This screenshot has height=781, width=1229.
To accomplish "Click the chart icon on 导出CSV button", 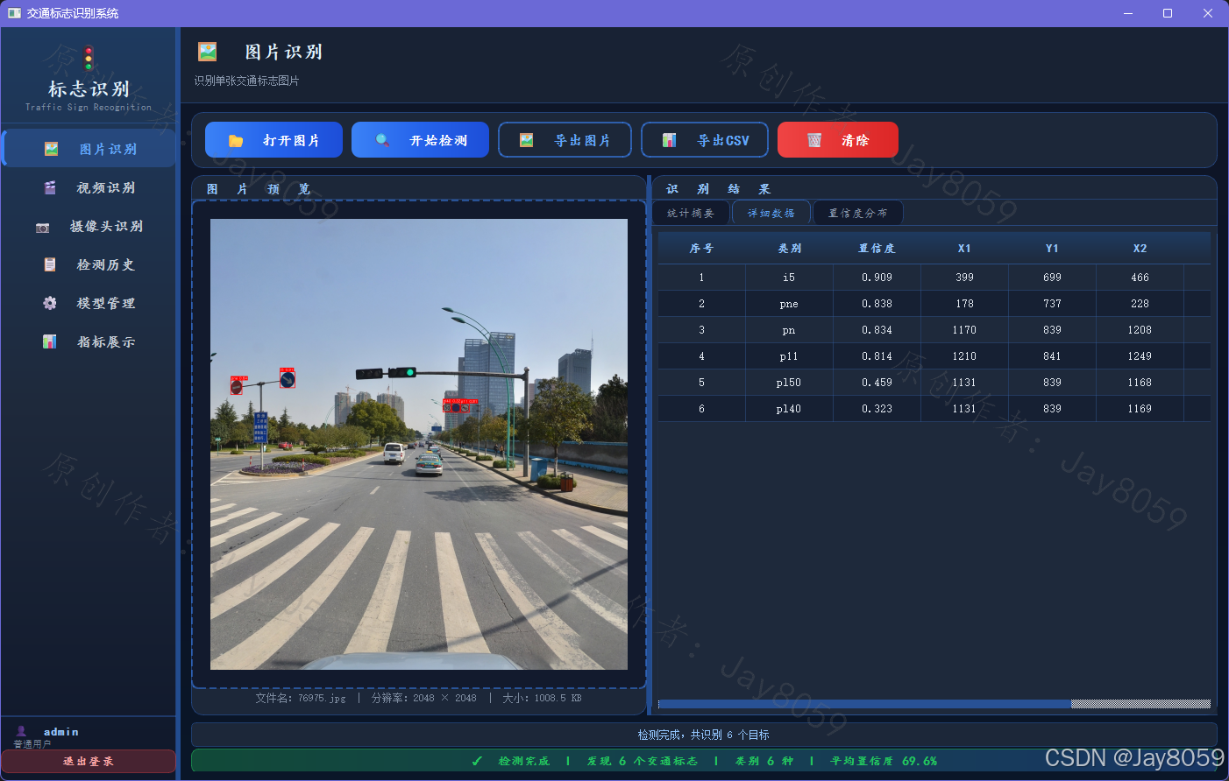I will coord(669,140).
